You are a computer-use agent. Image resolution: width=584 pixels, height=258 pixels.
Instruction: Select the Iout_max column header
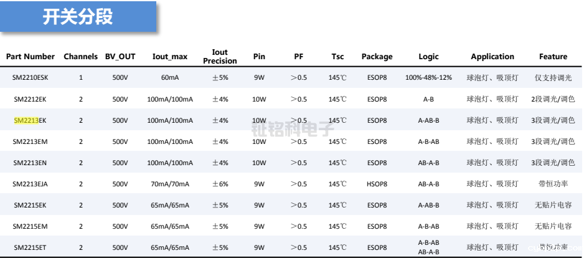[x=170, y=57]
